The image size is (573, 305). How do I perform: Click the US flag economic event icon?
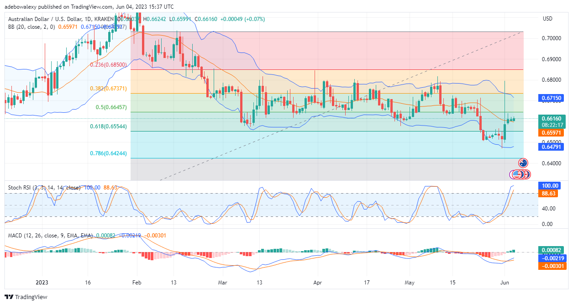(517, 174)
